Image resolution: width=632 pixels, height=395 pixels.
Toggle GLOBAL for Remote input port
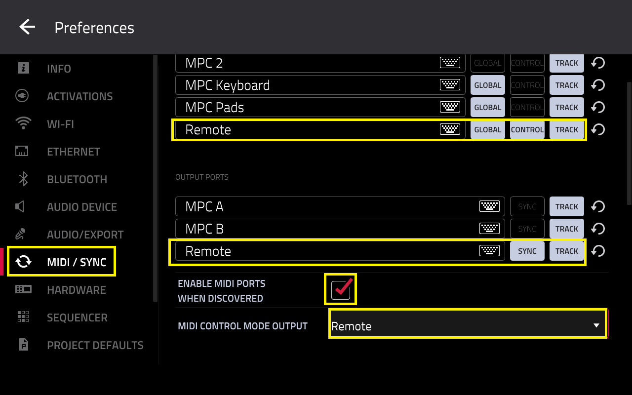tap(488, 129)
